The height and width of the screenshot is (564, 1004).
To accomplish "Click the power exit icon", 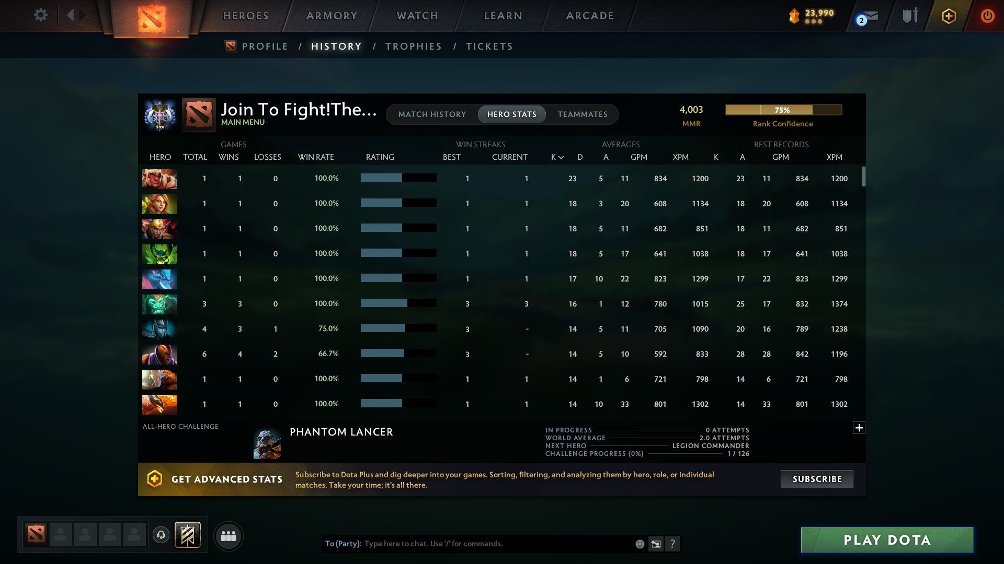I will point(988,16).
